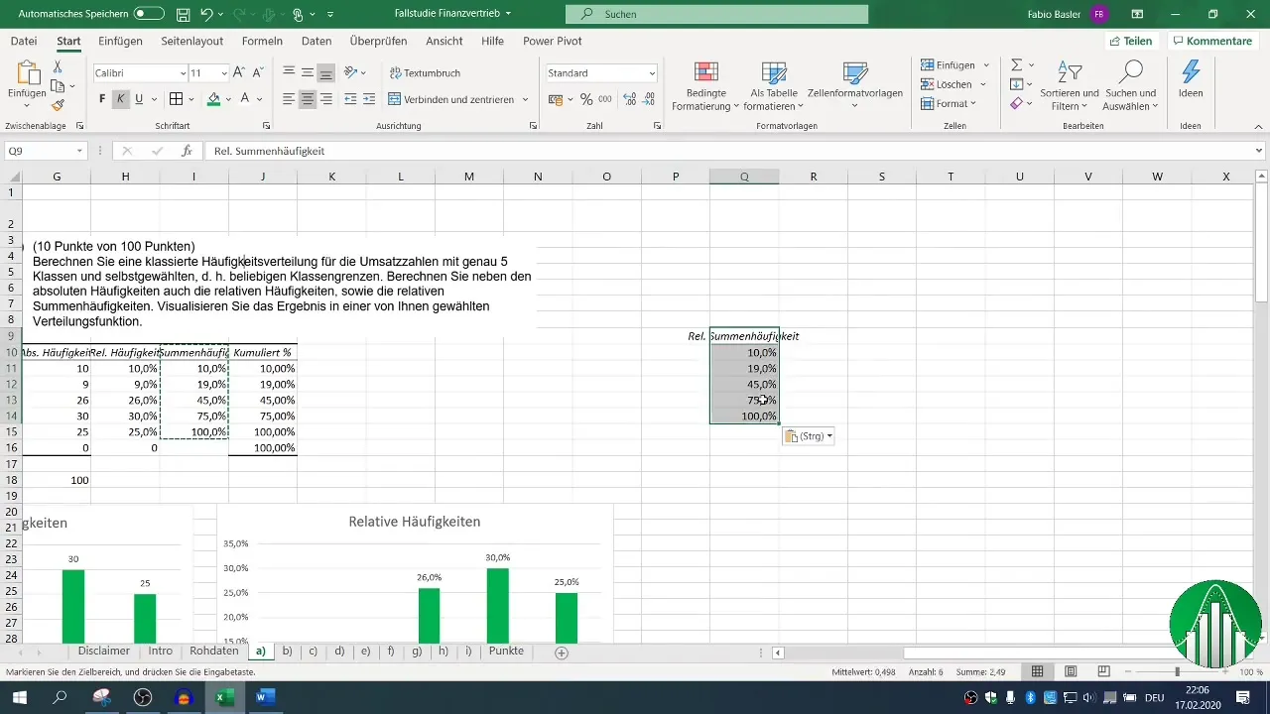Click Sortieren und Filtern icon
1270x714 pixels.
1070,71
